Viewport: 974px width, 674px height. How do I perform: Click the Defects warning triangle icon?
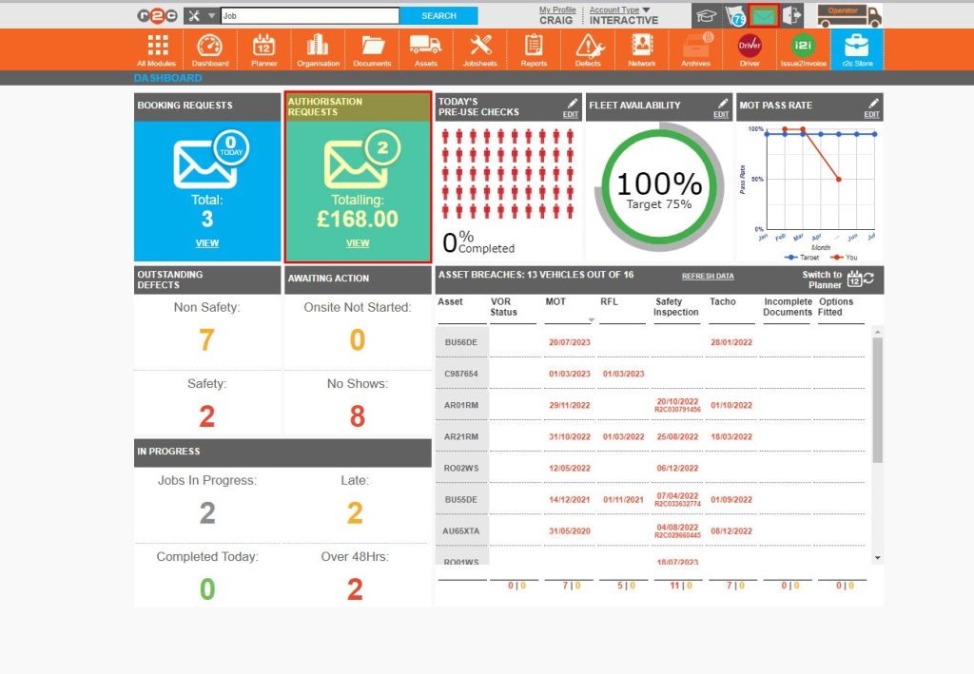click(x=588, y=46)
